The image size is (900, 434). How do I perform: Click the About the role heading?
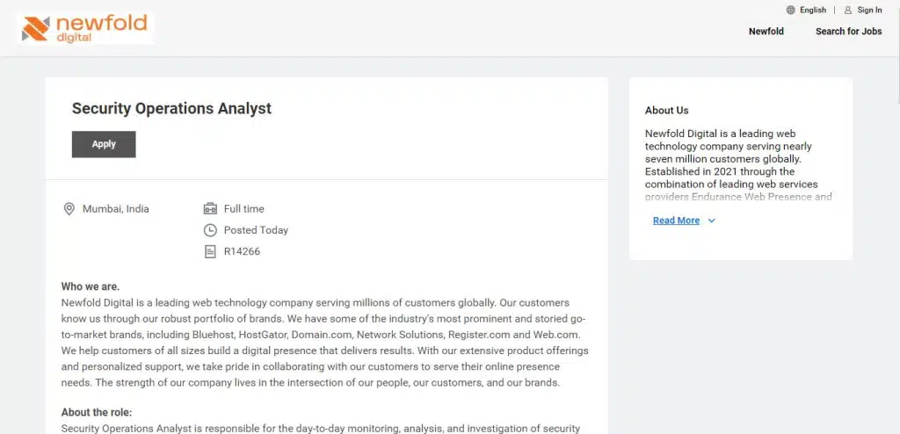click(x=97, y=412)
